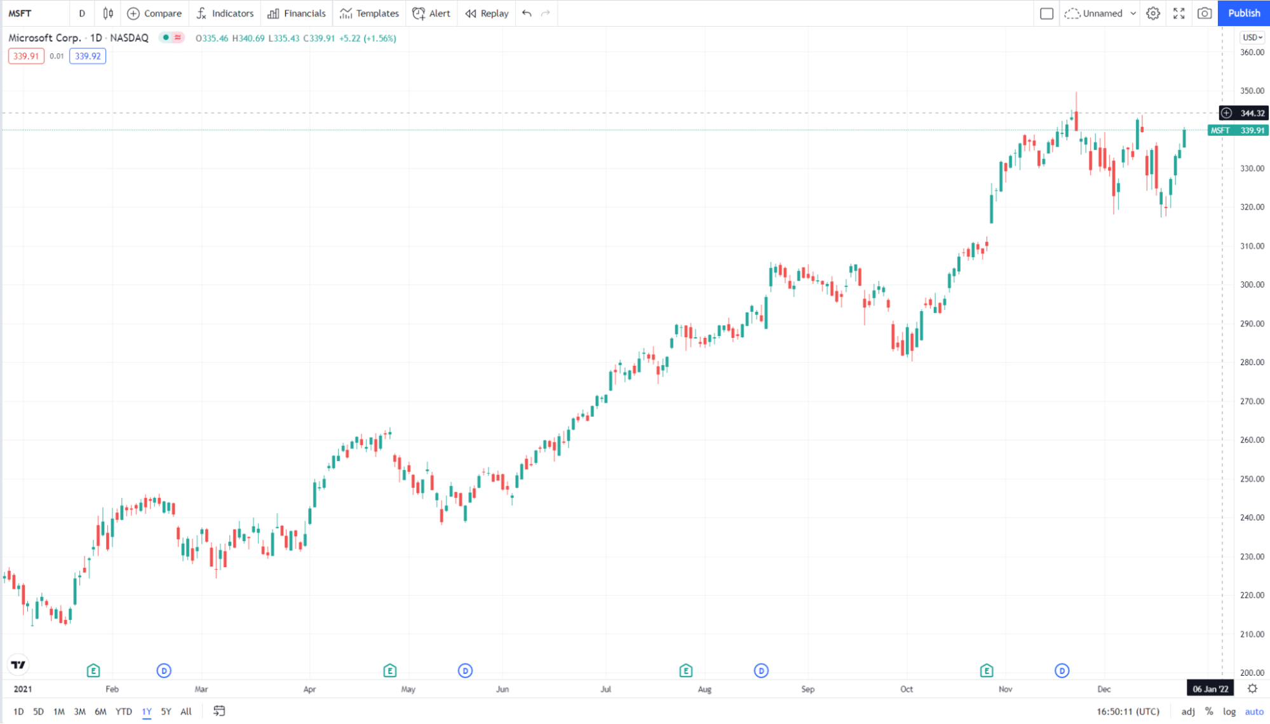Select the 5D date range
The height and width of the screenshot is (724, 1270).
(38, 712)
